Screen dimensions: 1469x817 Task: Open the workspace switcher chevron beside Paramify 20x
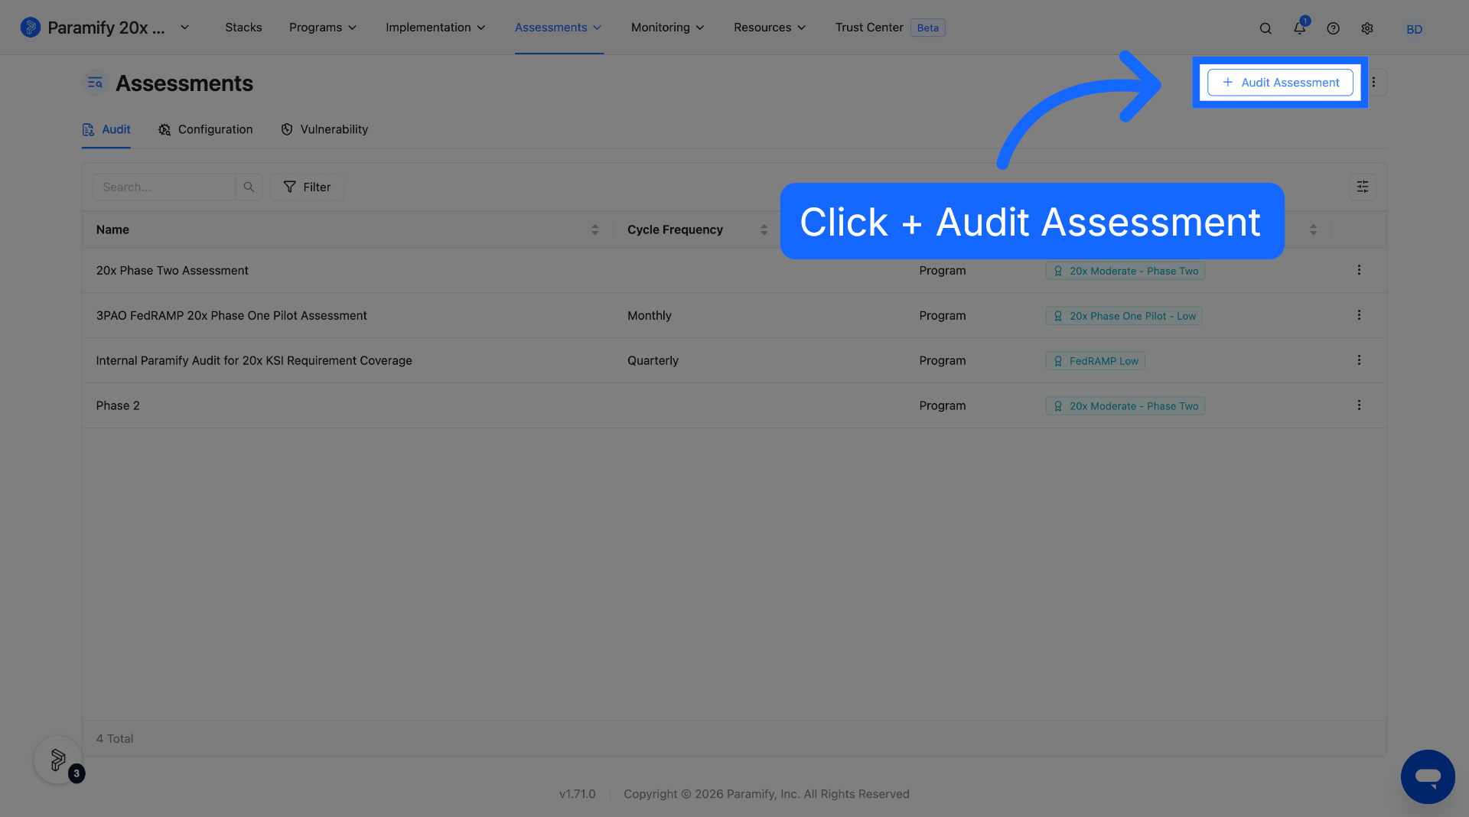[x=184, y=28]
